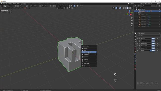The width and height of the screenshot is (161, 91).
Task: Toggle the Cutters collection checkbox
Action: [x=138, y=13]
